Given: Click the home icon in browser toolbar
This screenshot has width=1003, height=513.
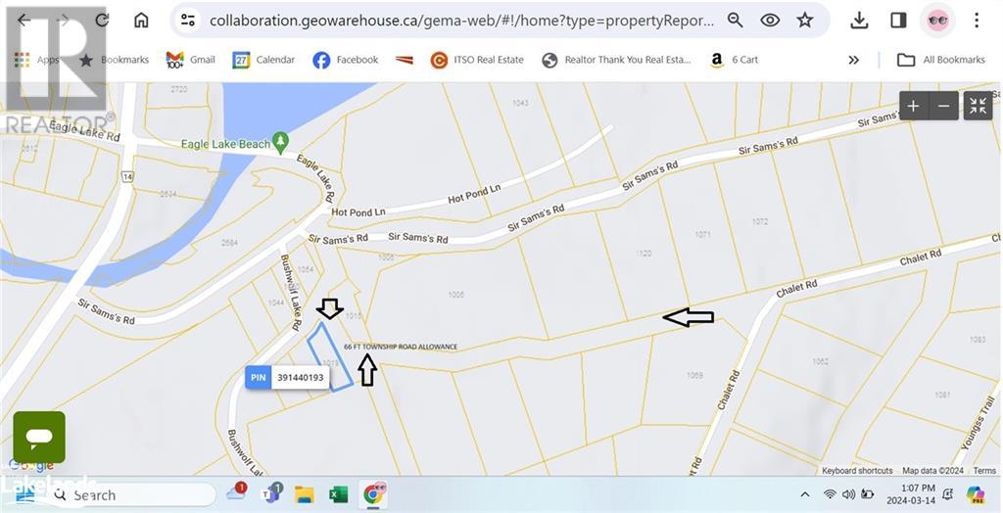Looking at the screenshot, I should [142, 21].
